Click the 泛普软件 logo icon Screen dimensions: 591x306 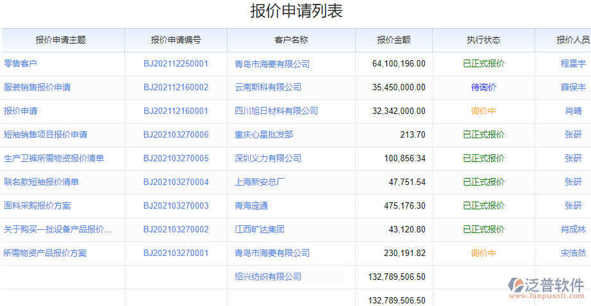517,286
